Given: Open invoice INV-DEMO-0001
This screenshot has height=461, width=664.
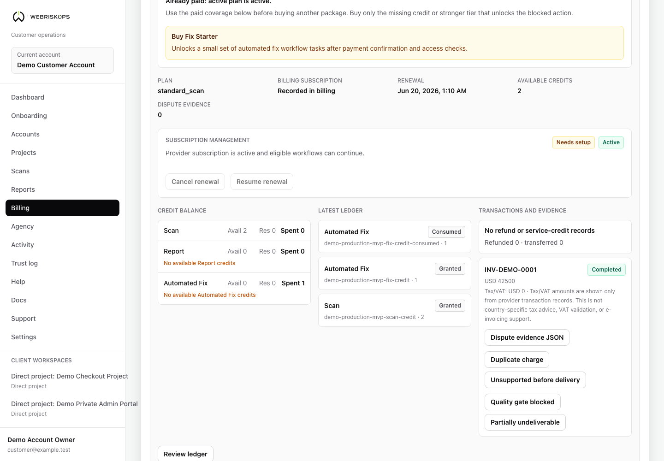Looking at the screenshot, I should tap(510, 270).
